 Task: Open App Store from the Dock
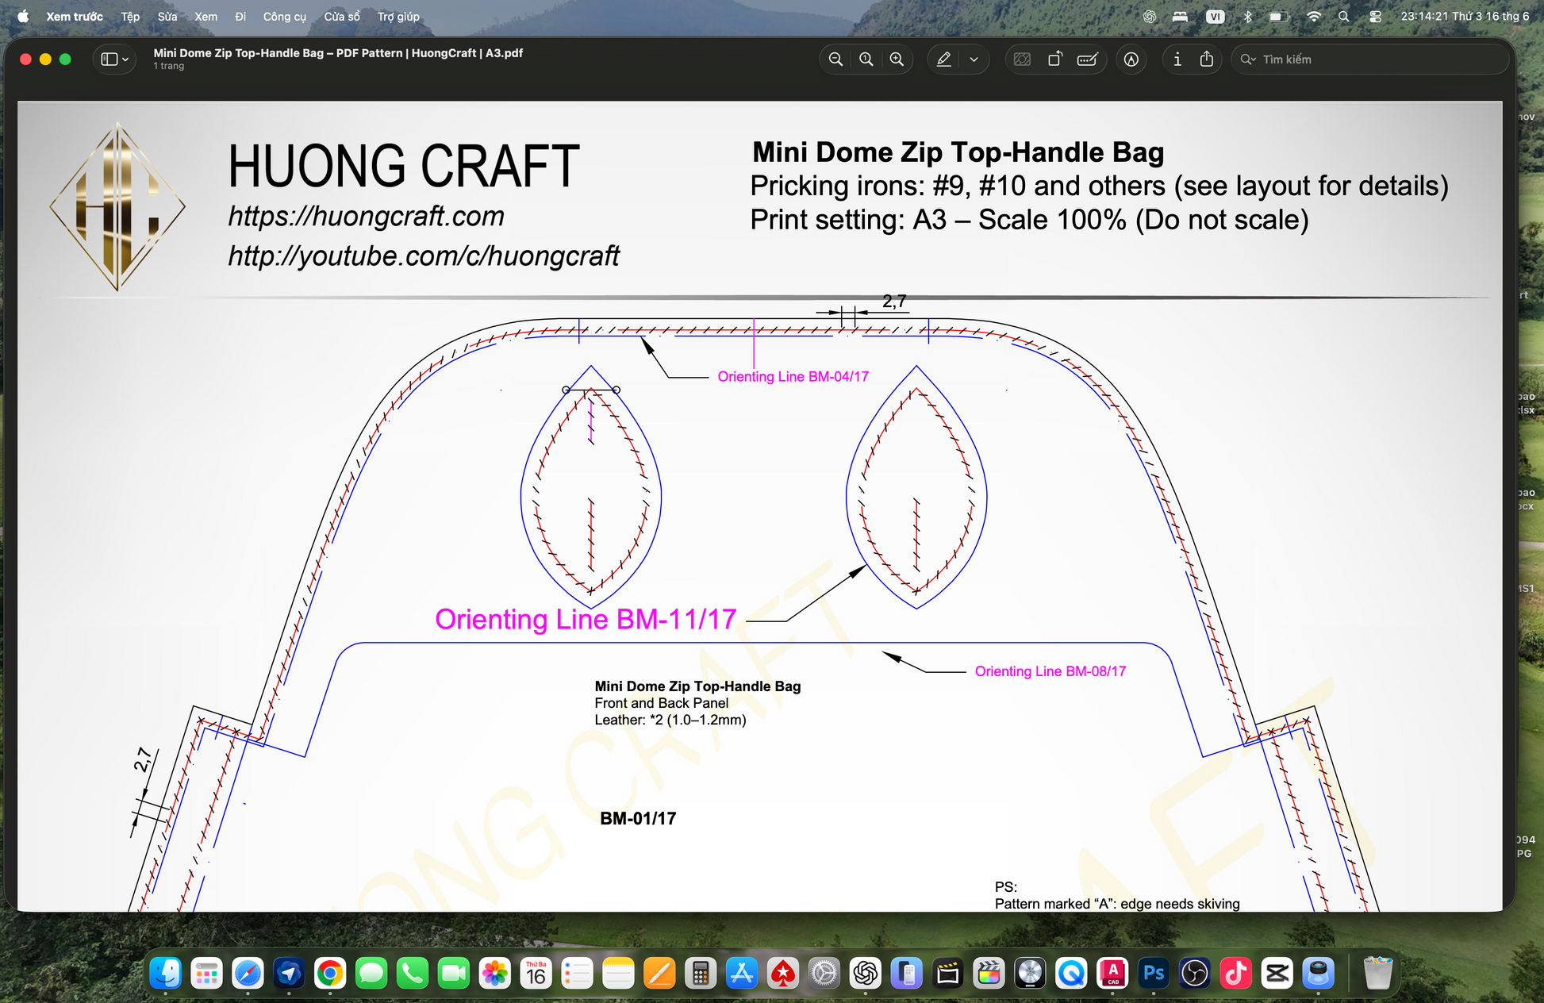(x=742, y=973)
